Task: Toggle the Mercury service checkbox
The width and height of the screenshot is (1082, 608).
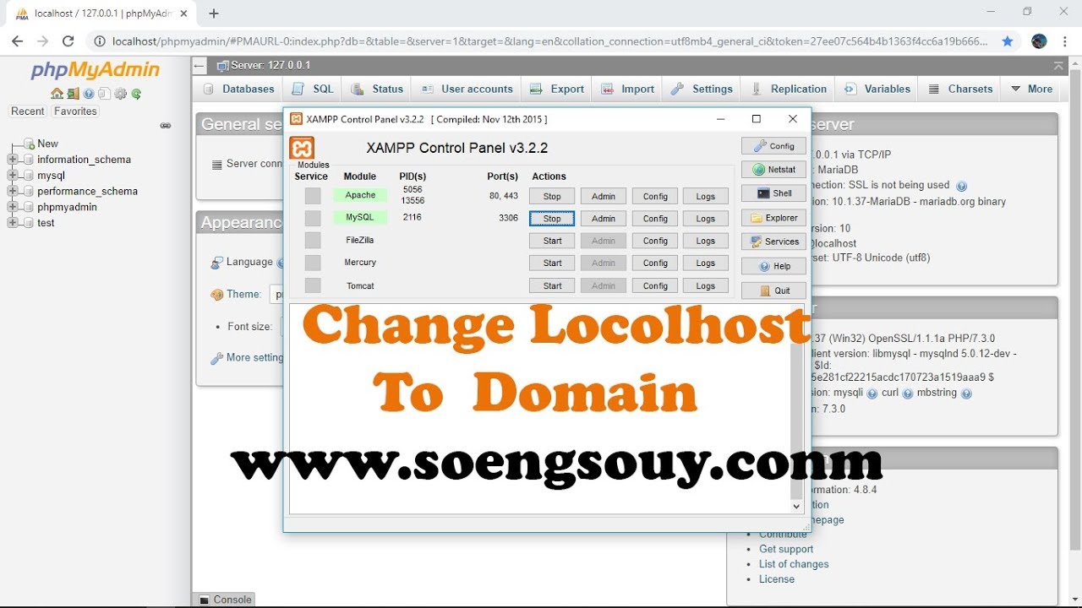Action: coord(313,263)
